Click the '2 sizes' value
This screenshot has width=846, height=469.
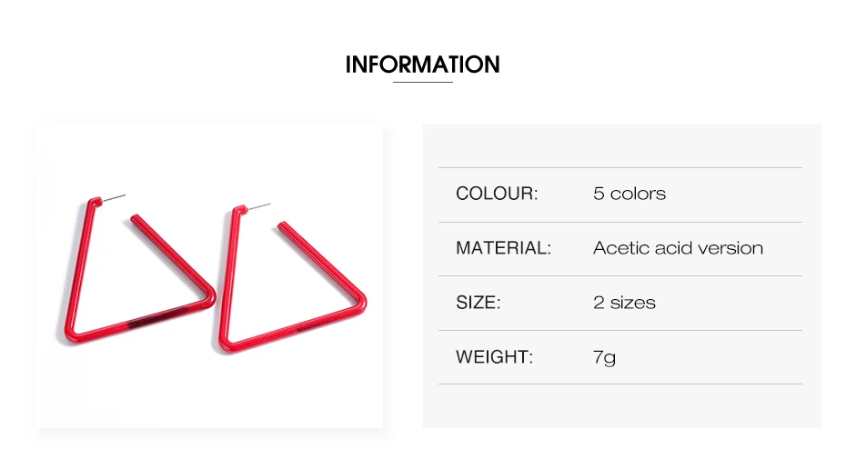(x=624, y=302)
